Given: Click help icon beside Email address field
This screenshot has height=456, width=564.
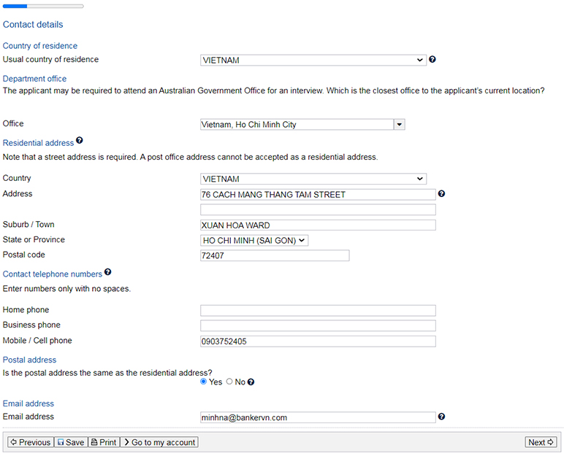Looking at the screenshot, I should [x=441, y=417].
